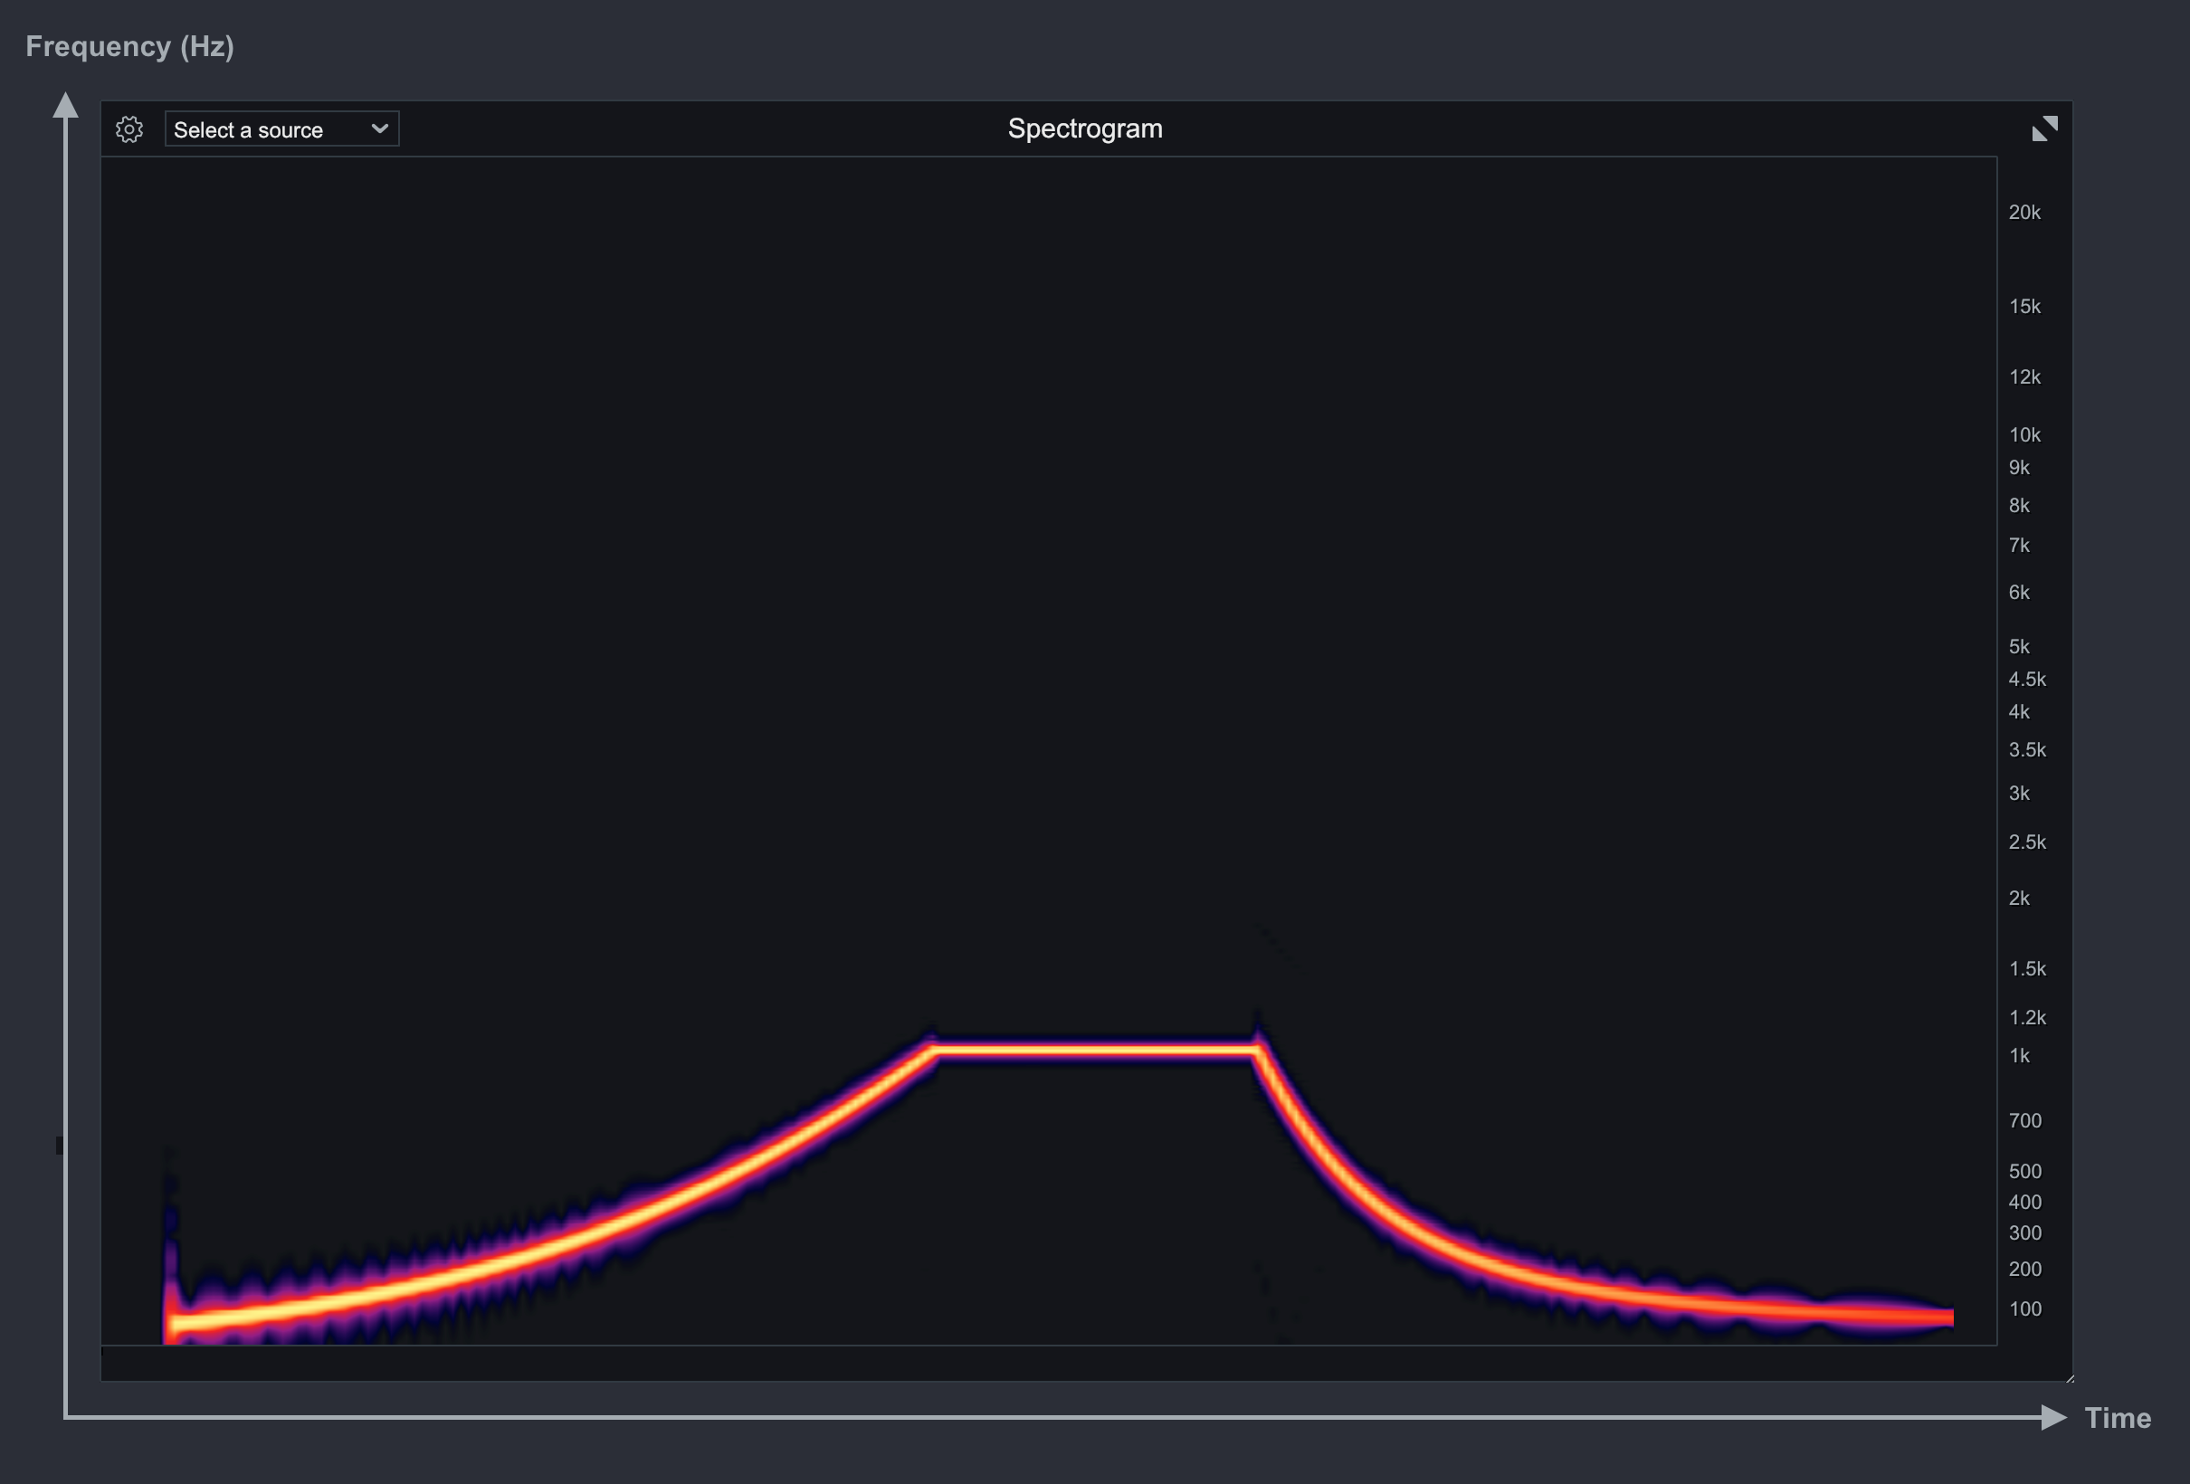The image size is (2190, 1484).
Task: Click the start of the spectrogram trace
Action: pos(175,1323)
